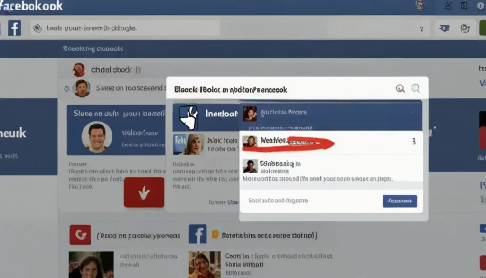Go back with the left arrow beside man's avatar
Screen dimensions: 486x278
pos(66,89)
